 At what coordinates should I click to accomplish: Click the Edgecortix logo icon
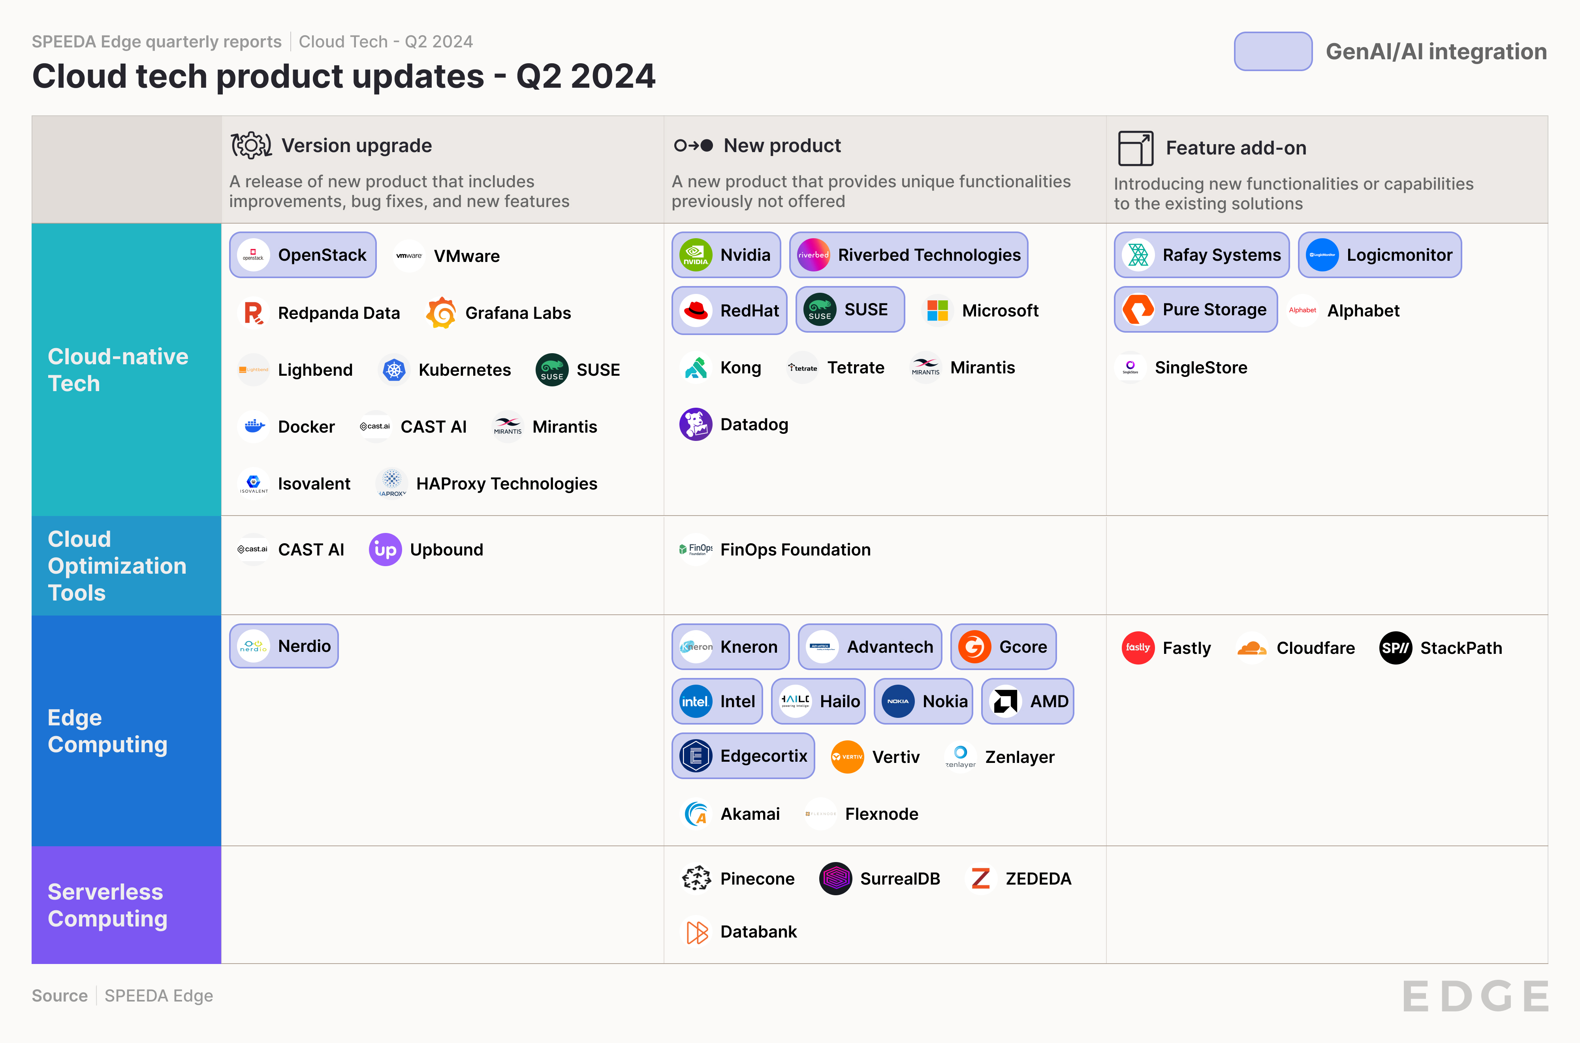(696, 756)
